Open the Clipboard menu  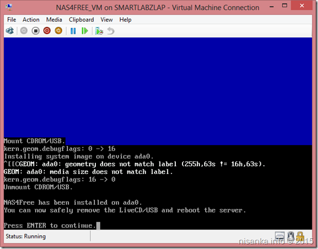[x=81, y=20]
